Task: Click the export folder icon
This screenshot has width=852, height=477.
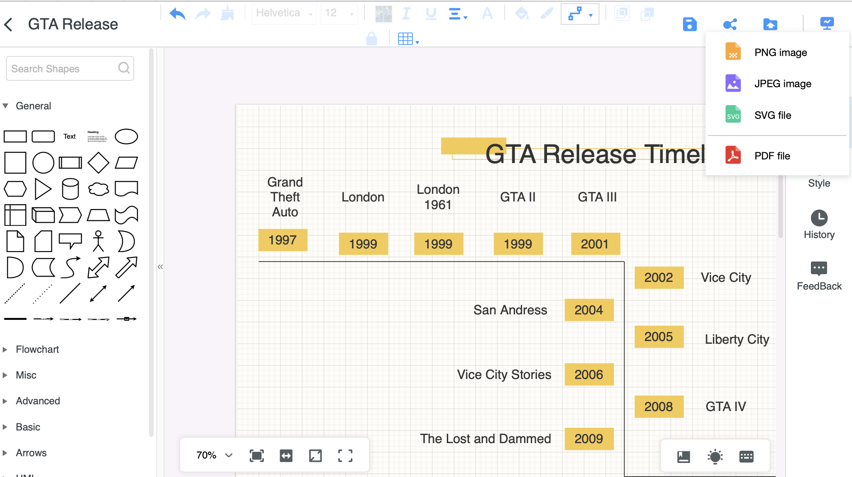Action: [770, 24]
